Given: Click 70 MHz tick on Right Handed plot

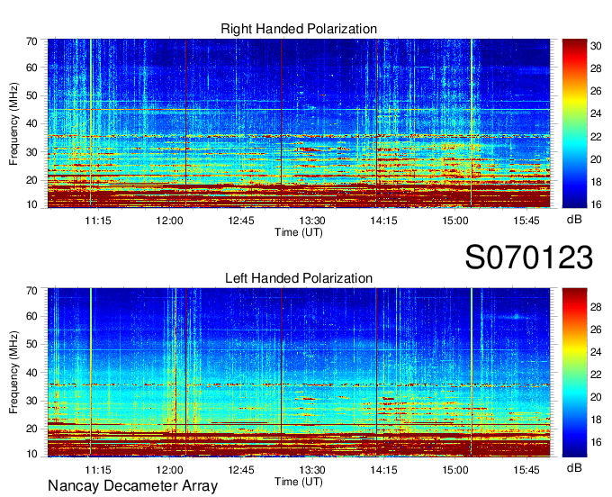Looking at the screenshot, I should coord(31,41).
